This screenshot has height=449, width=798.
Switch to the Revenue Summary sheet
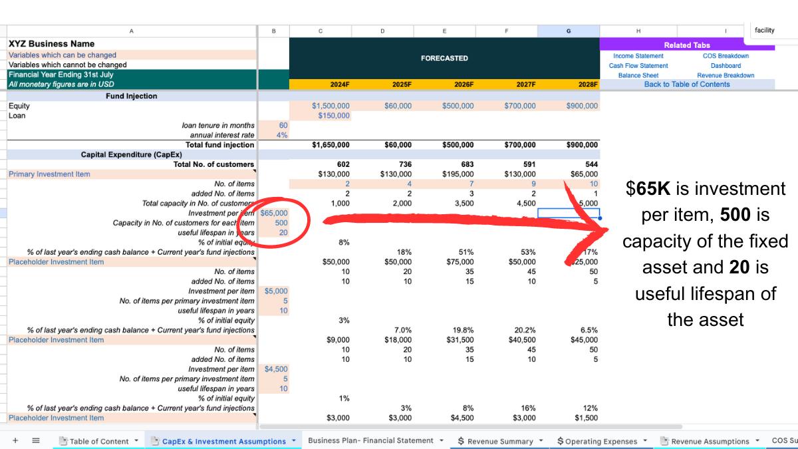click(x=500, y=441)
